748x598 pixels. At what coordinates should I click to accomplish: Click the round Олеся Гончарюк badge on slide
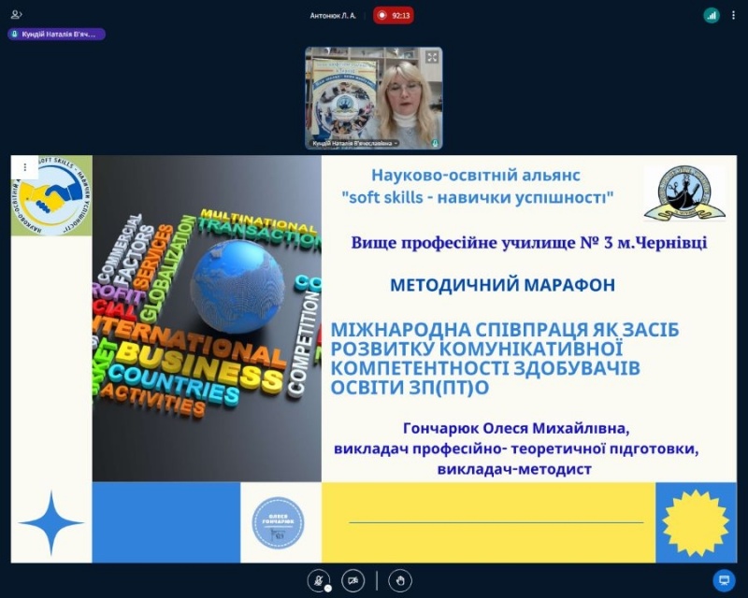coord(278,523)
